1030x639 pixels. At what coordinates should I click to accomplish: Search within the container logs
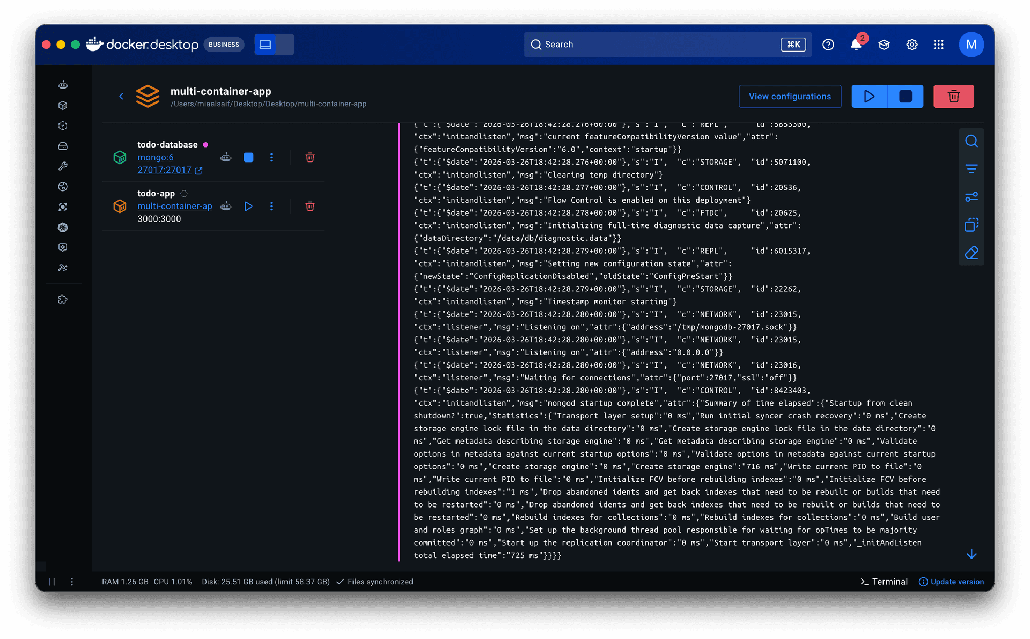point(971,141)
